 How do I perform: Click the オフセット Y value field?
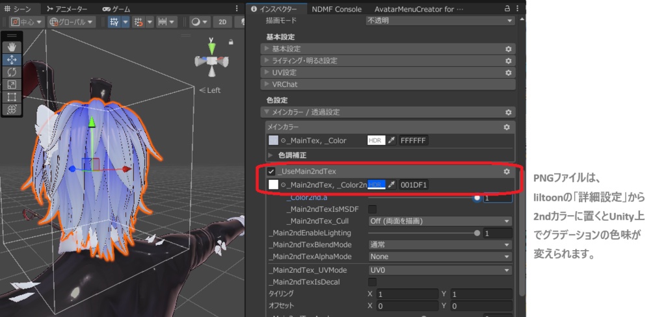[x=481, y=306]
